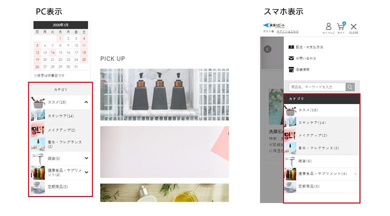Viewport: 390px width, 216px height.
Task: Open 定期商品(5) in PC category list
Action: click(x=60, y=187)
